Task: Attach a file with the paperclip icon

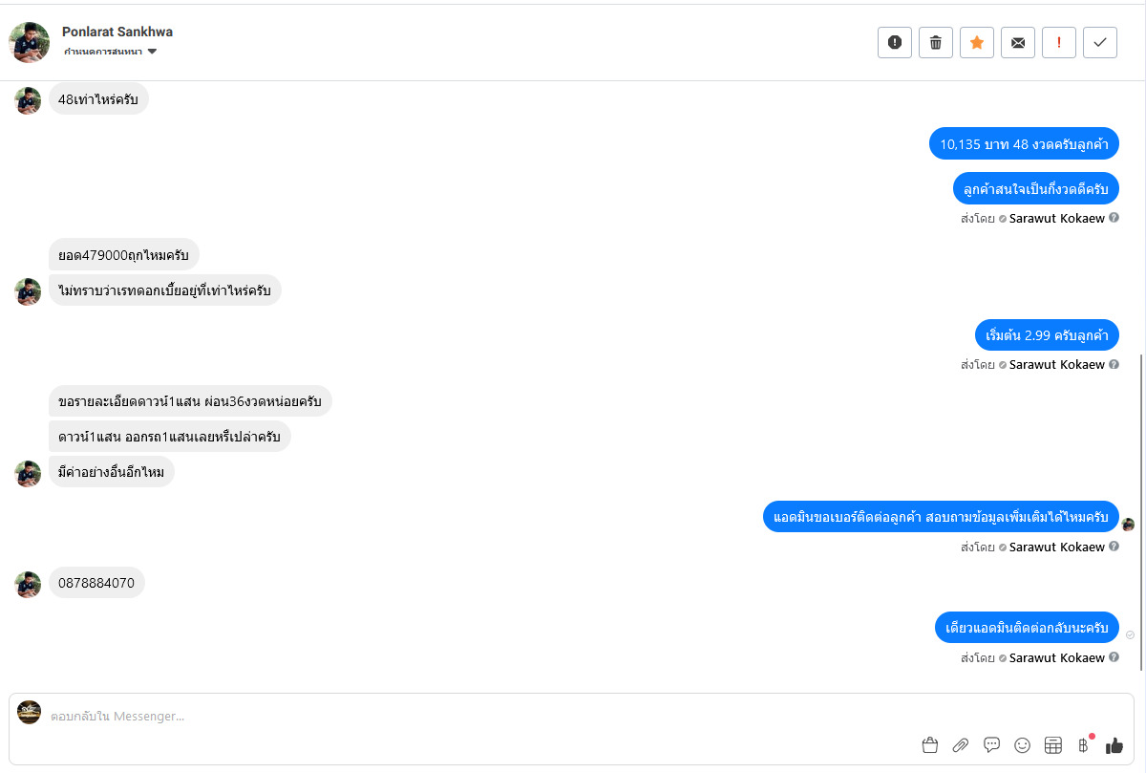Action: click(x=961, y=745)
